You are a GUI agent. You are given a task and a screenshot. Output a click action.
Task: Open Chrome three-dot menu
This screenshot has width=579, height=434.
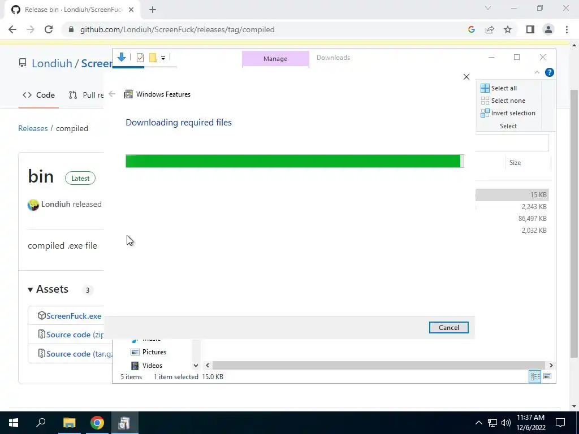pyautogui.click(x=567, y=29)
